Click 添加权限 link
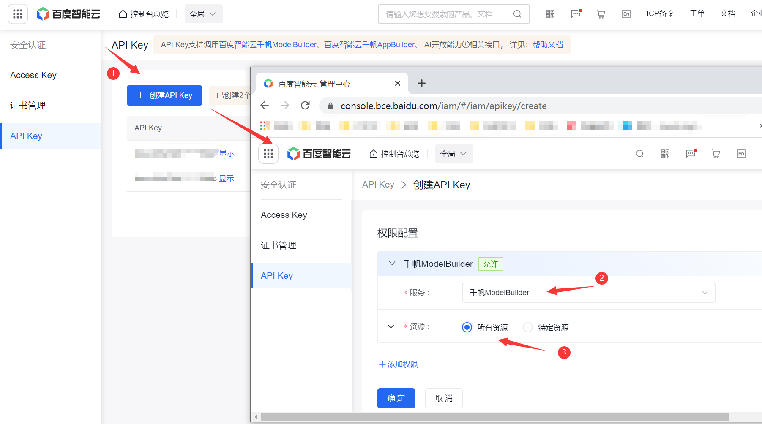The image size is (762, 424). (399, 364)
